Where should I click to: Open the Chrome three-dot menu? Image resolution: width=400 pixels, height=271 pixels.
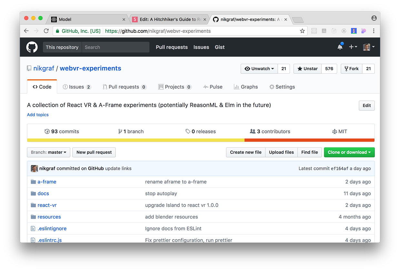(374, 31)
